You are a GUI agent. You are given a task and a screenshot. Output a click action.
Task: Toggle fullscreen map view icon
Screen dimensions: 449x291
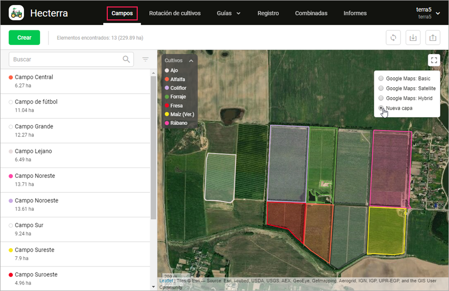point(434,60)
